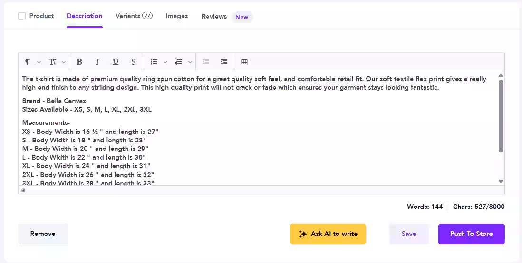Open the bullet list style dropdown
This screenshot has height=263, width=522.
click(x=165, y=62)
